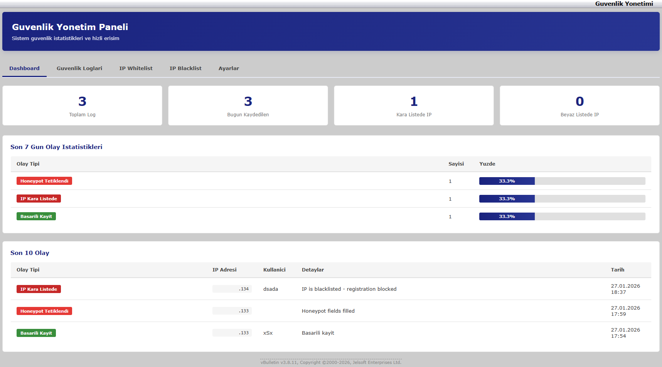This screenshot has height=367, width=662.
Task: Click the Bugun Kaydedilen counter card
Action: [x=248, y=106]
